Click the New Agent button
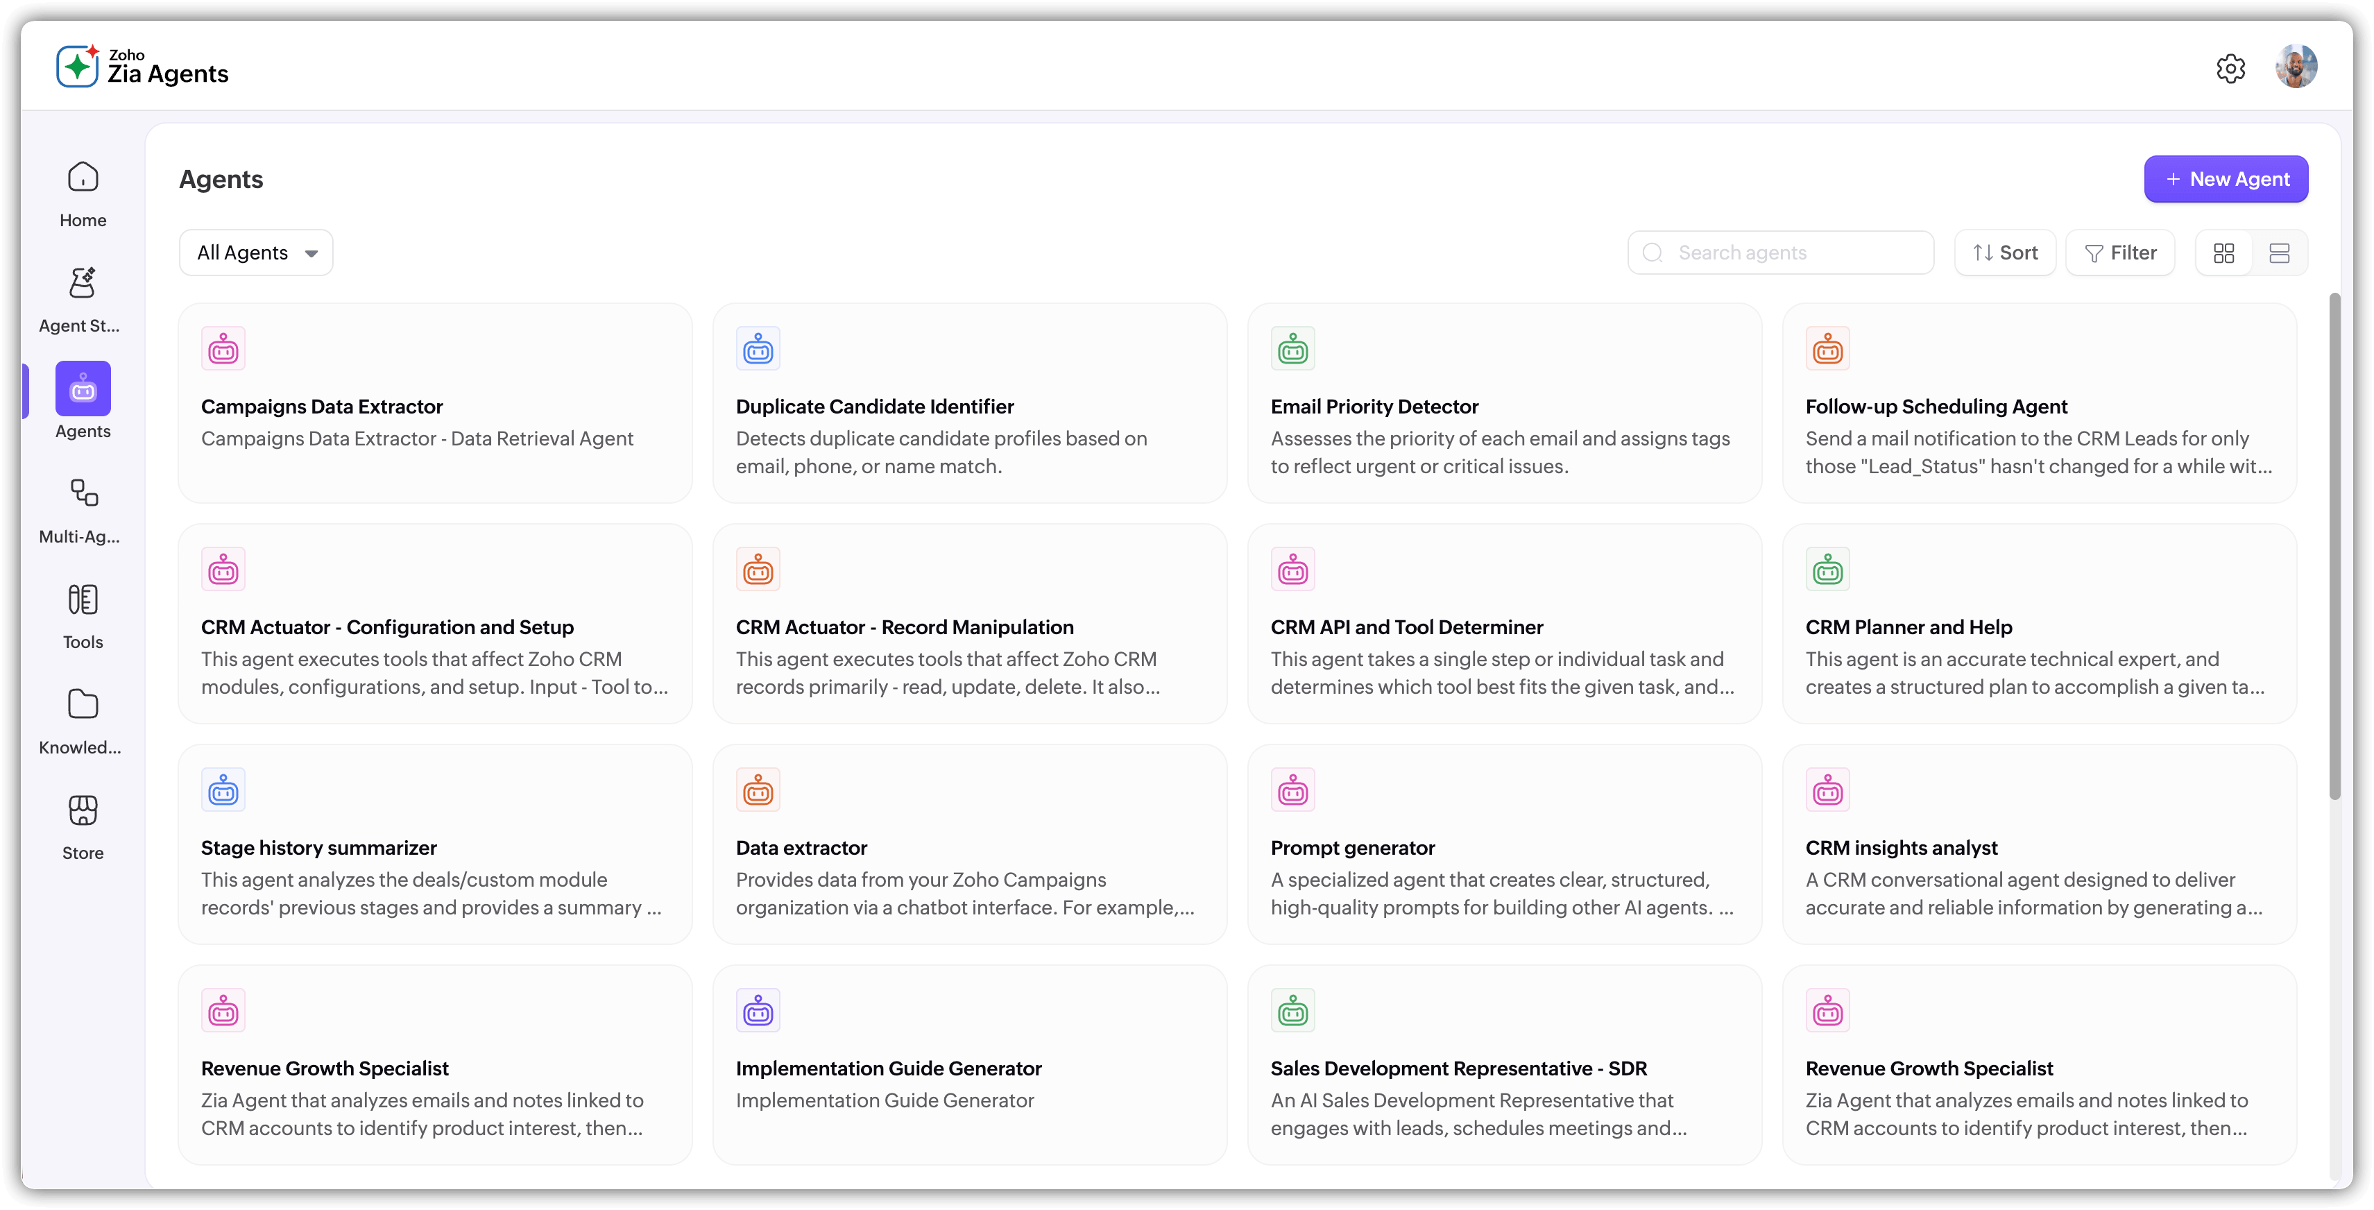This screenshot has width=2374, height=1210. point(2226,179)
